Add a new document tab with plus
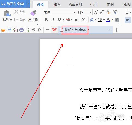 click(x=116, y=30)
